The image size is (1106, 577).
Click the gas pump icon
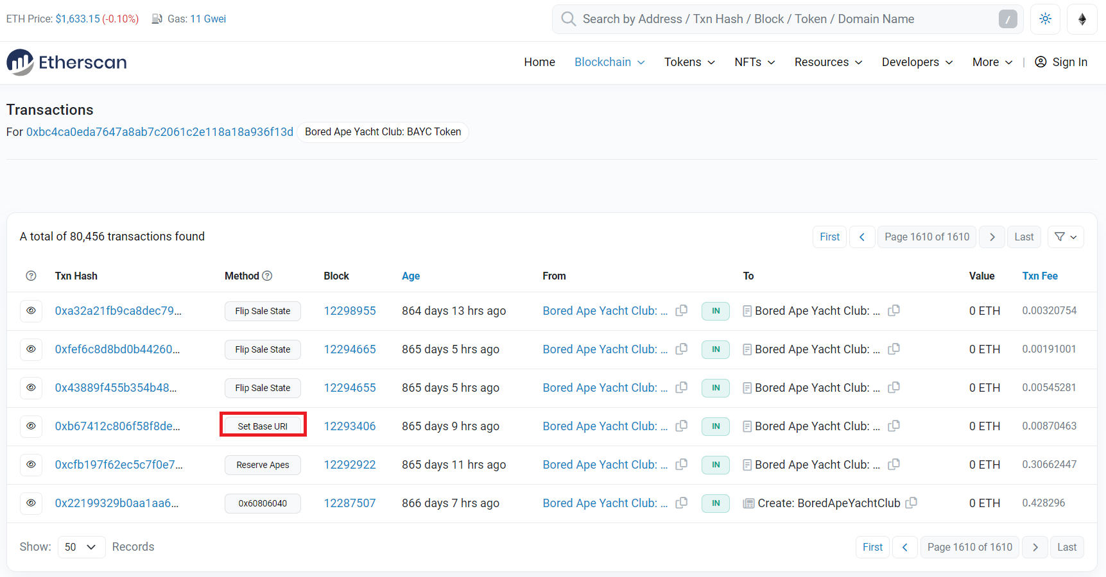click(157, 19)
